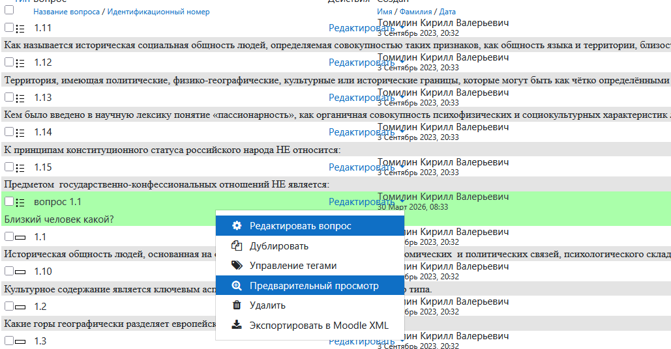Tick the checkbox for short-answer question 1.1
Viewport: 671px width, 349px height.
(x=9, y=236)
